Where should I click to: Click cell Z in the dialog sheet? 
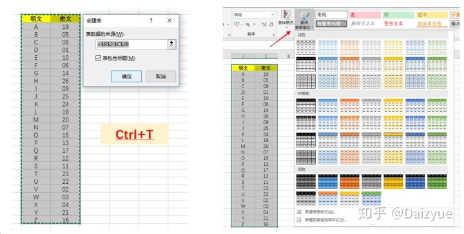tap(36, 220)
